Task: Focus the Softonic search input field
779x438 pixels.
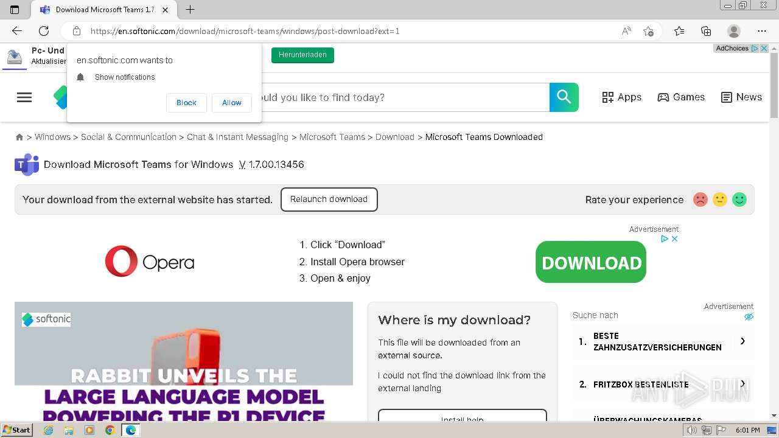Action: point(405,97)
